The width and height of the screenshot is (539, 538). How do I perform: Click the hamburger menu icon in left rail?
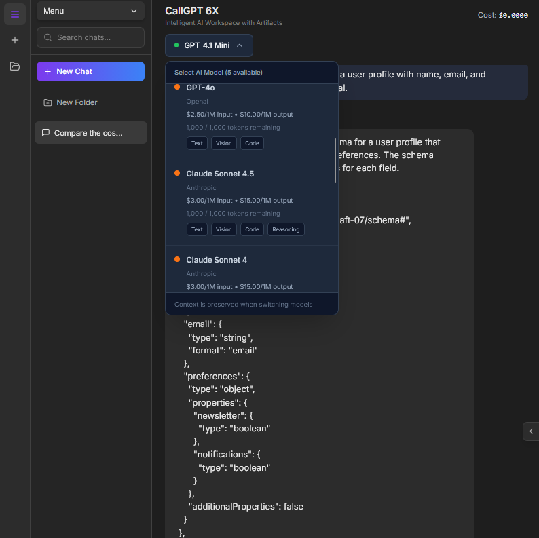(15, 14)
